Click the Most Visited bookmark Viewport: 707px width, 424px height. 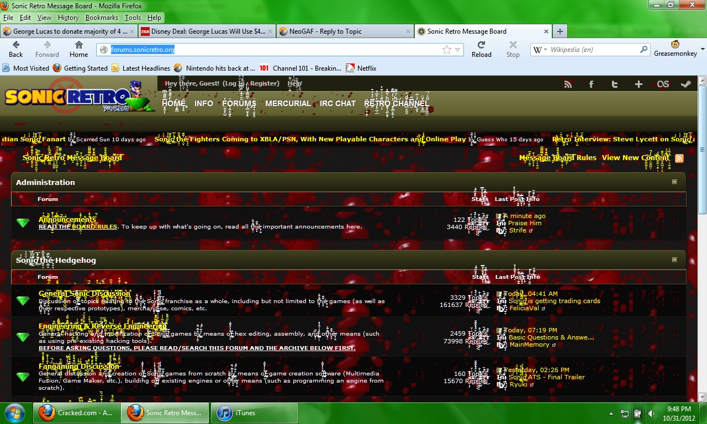tap(26, 68)
